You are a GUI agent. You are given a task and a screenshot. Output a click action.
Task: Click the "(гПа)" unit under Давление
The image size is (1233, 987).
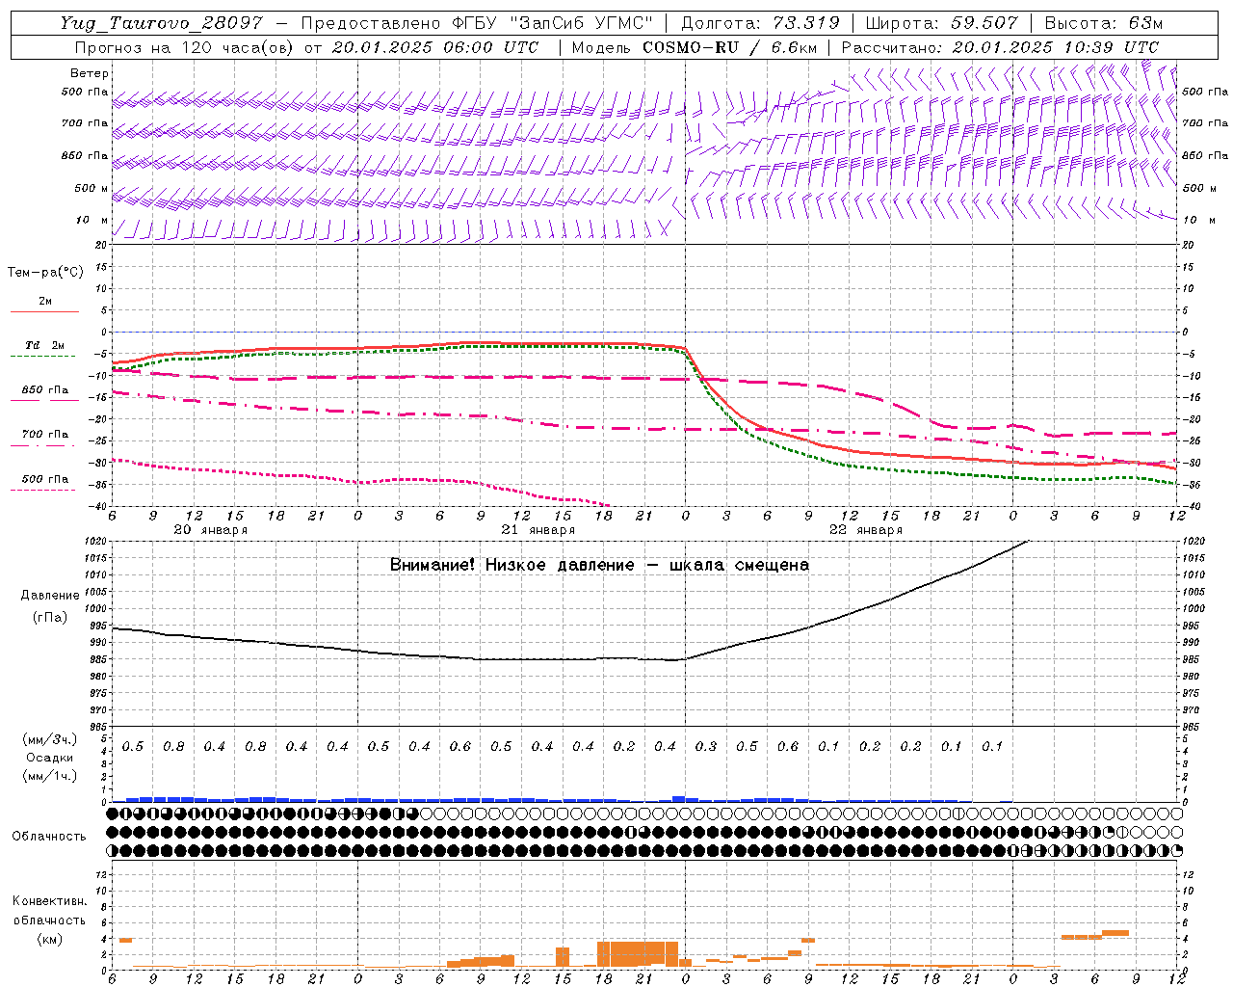coord(49,617)
